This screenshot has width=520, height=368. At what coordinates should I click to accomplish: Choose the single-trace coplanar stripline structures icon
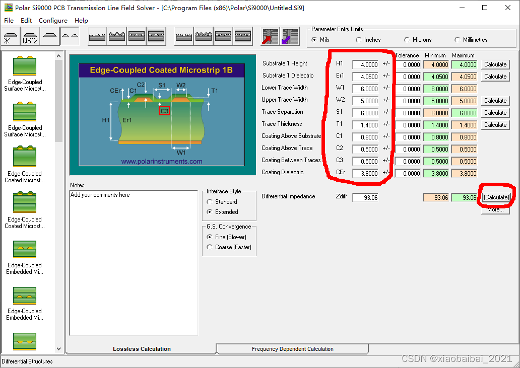coord(156,36)
